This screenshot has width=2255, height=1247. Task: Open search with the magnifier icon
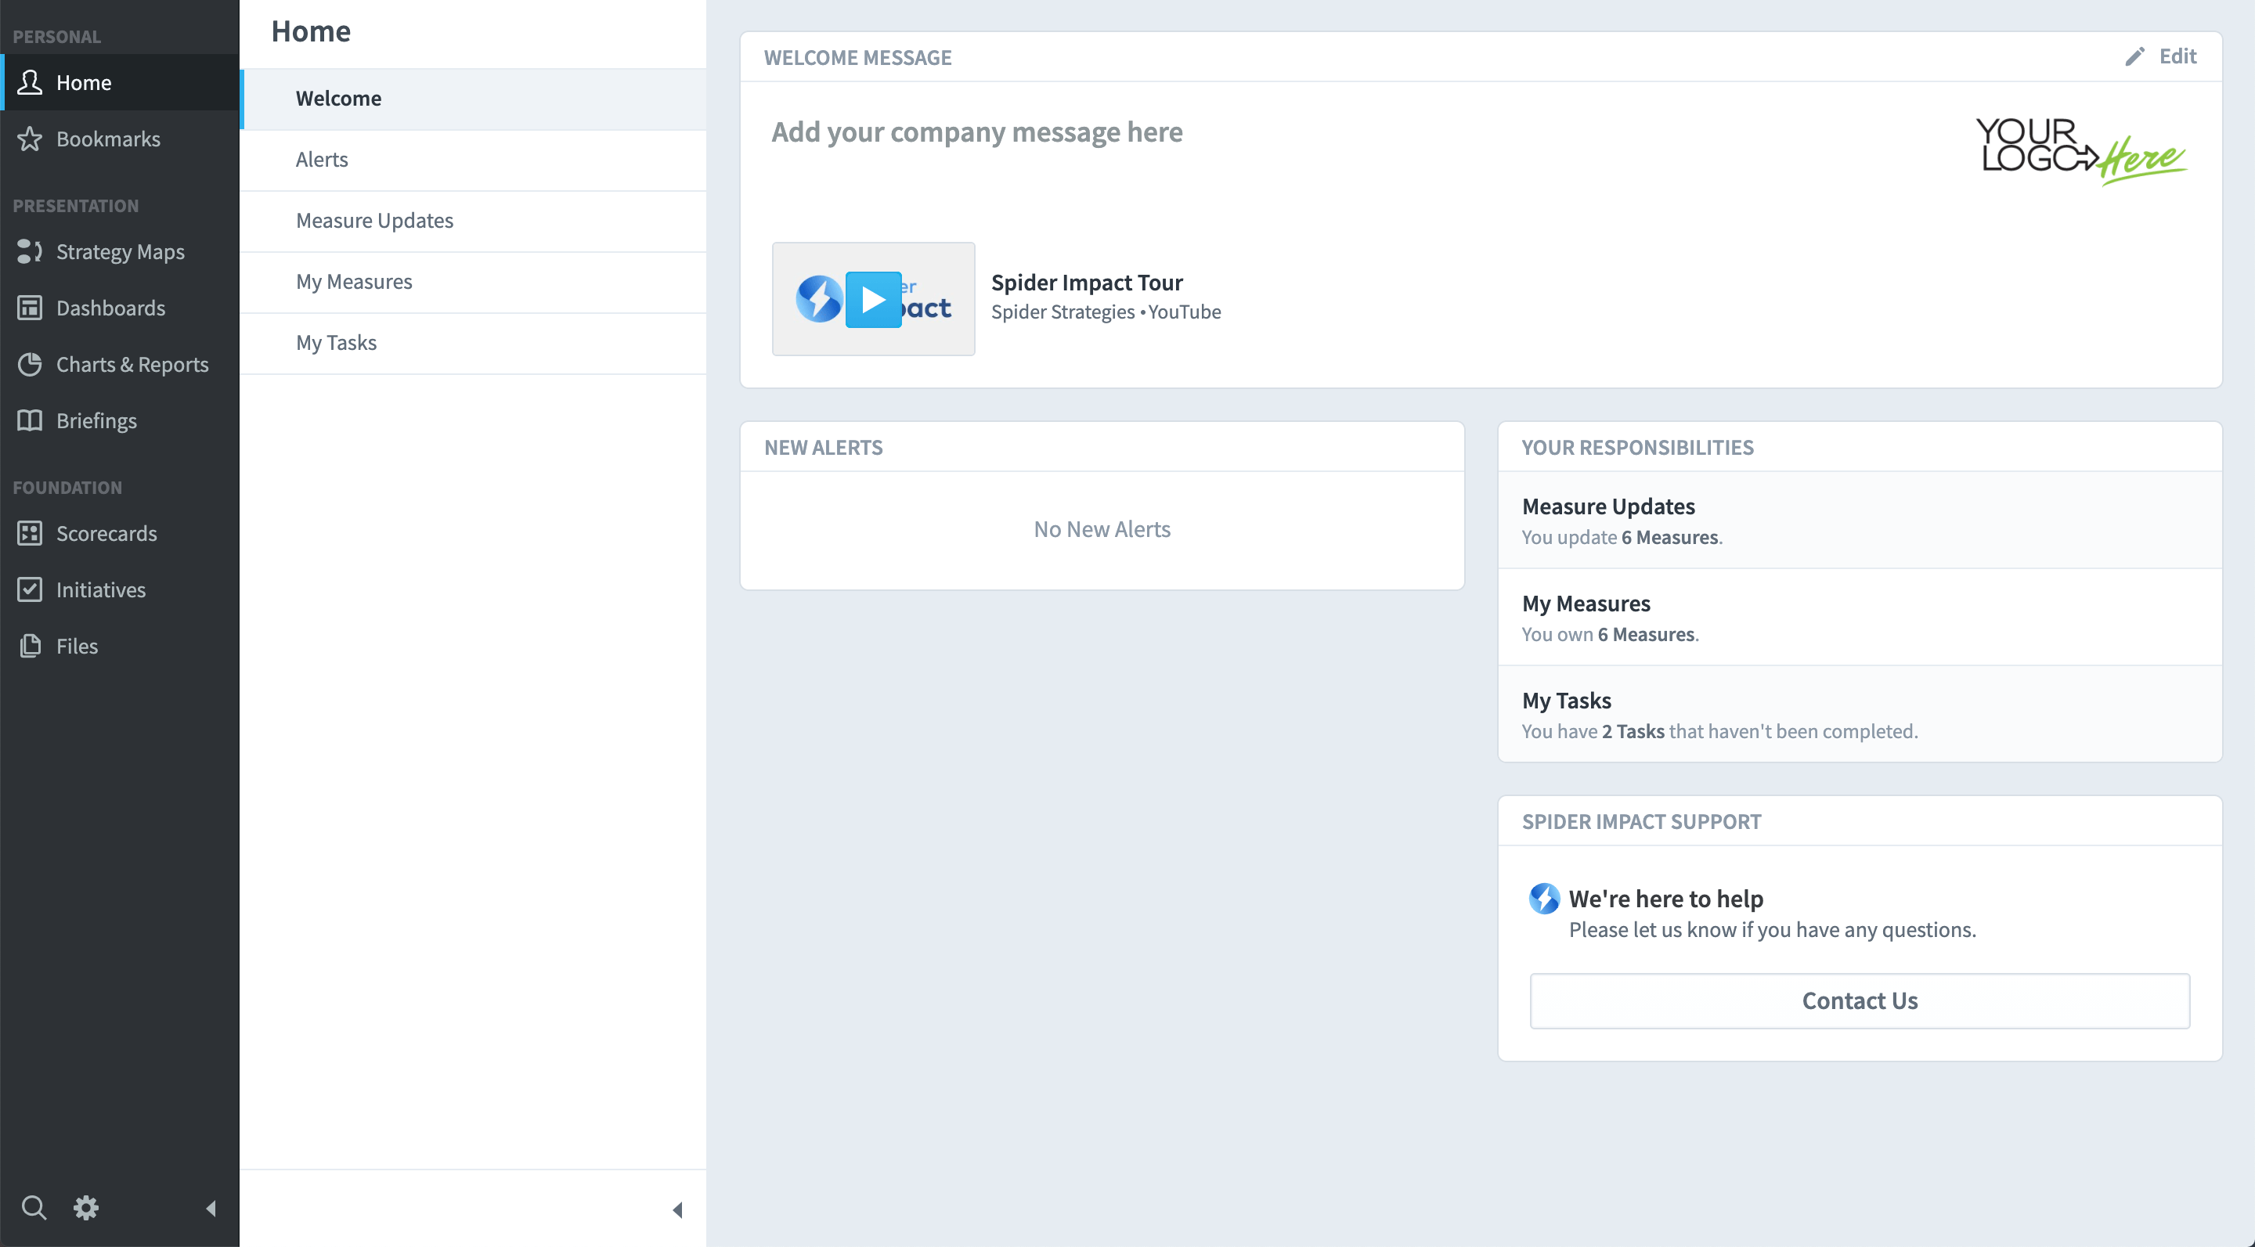pos(33,1208)
